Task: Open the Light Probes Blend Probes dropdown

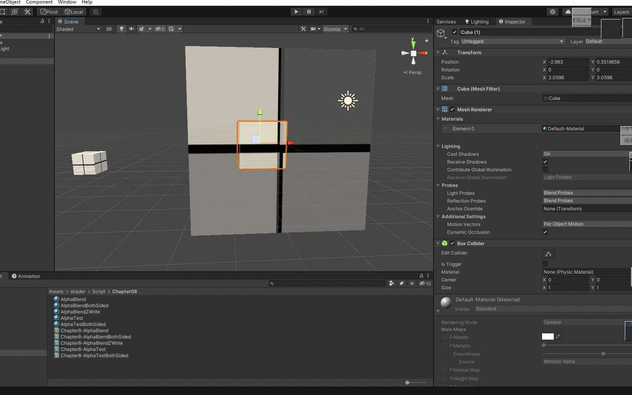Action: tap(587, 193)
